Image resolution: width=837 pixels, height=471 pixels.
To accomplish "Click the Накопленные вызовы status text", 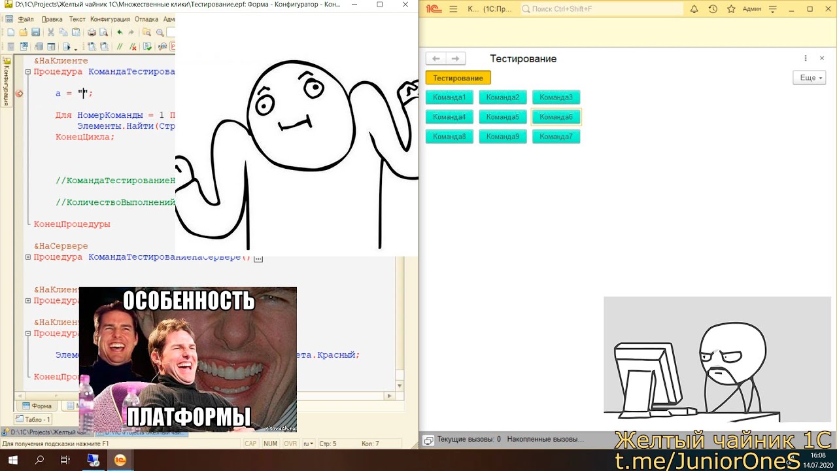I will click(545, 440).
